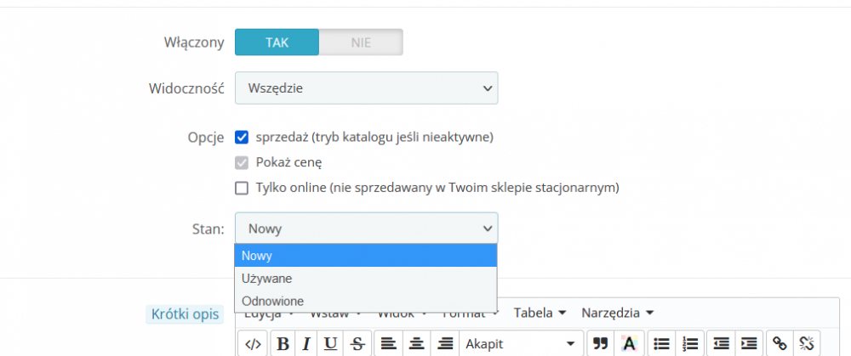The height and width of the screenshot is (356, 851).
Task: Increase indent in editor
Action: (x=749, y=343)
